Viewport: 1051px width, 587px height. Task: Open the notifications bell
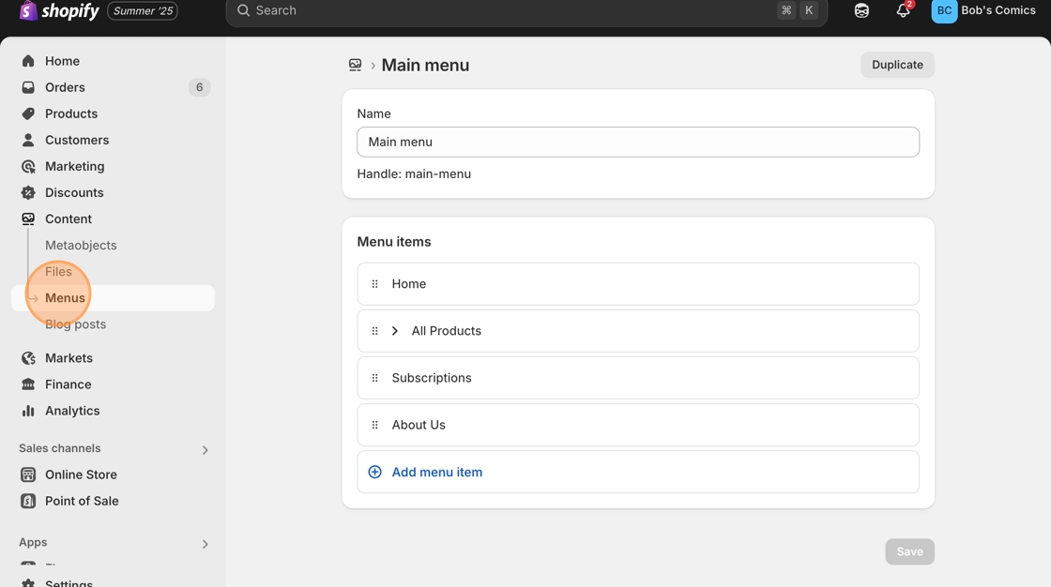(903, 11)
